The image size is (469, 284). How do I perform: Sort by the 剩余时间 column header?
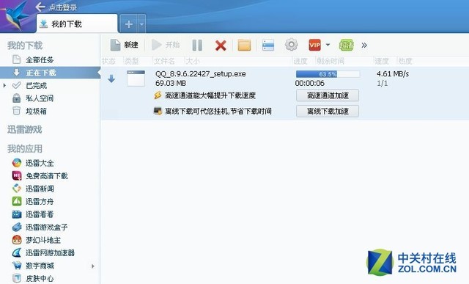point(330,61)
